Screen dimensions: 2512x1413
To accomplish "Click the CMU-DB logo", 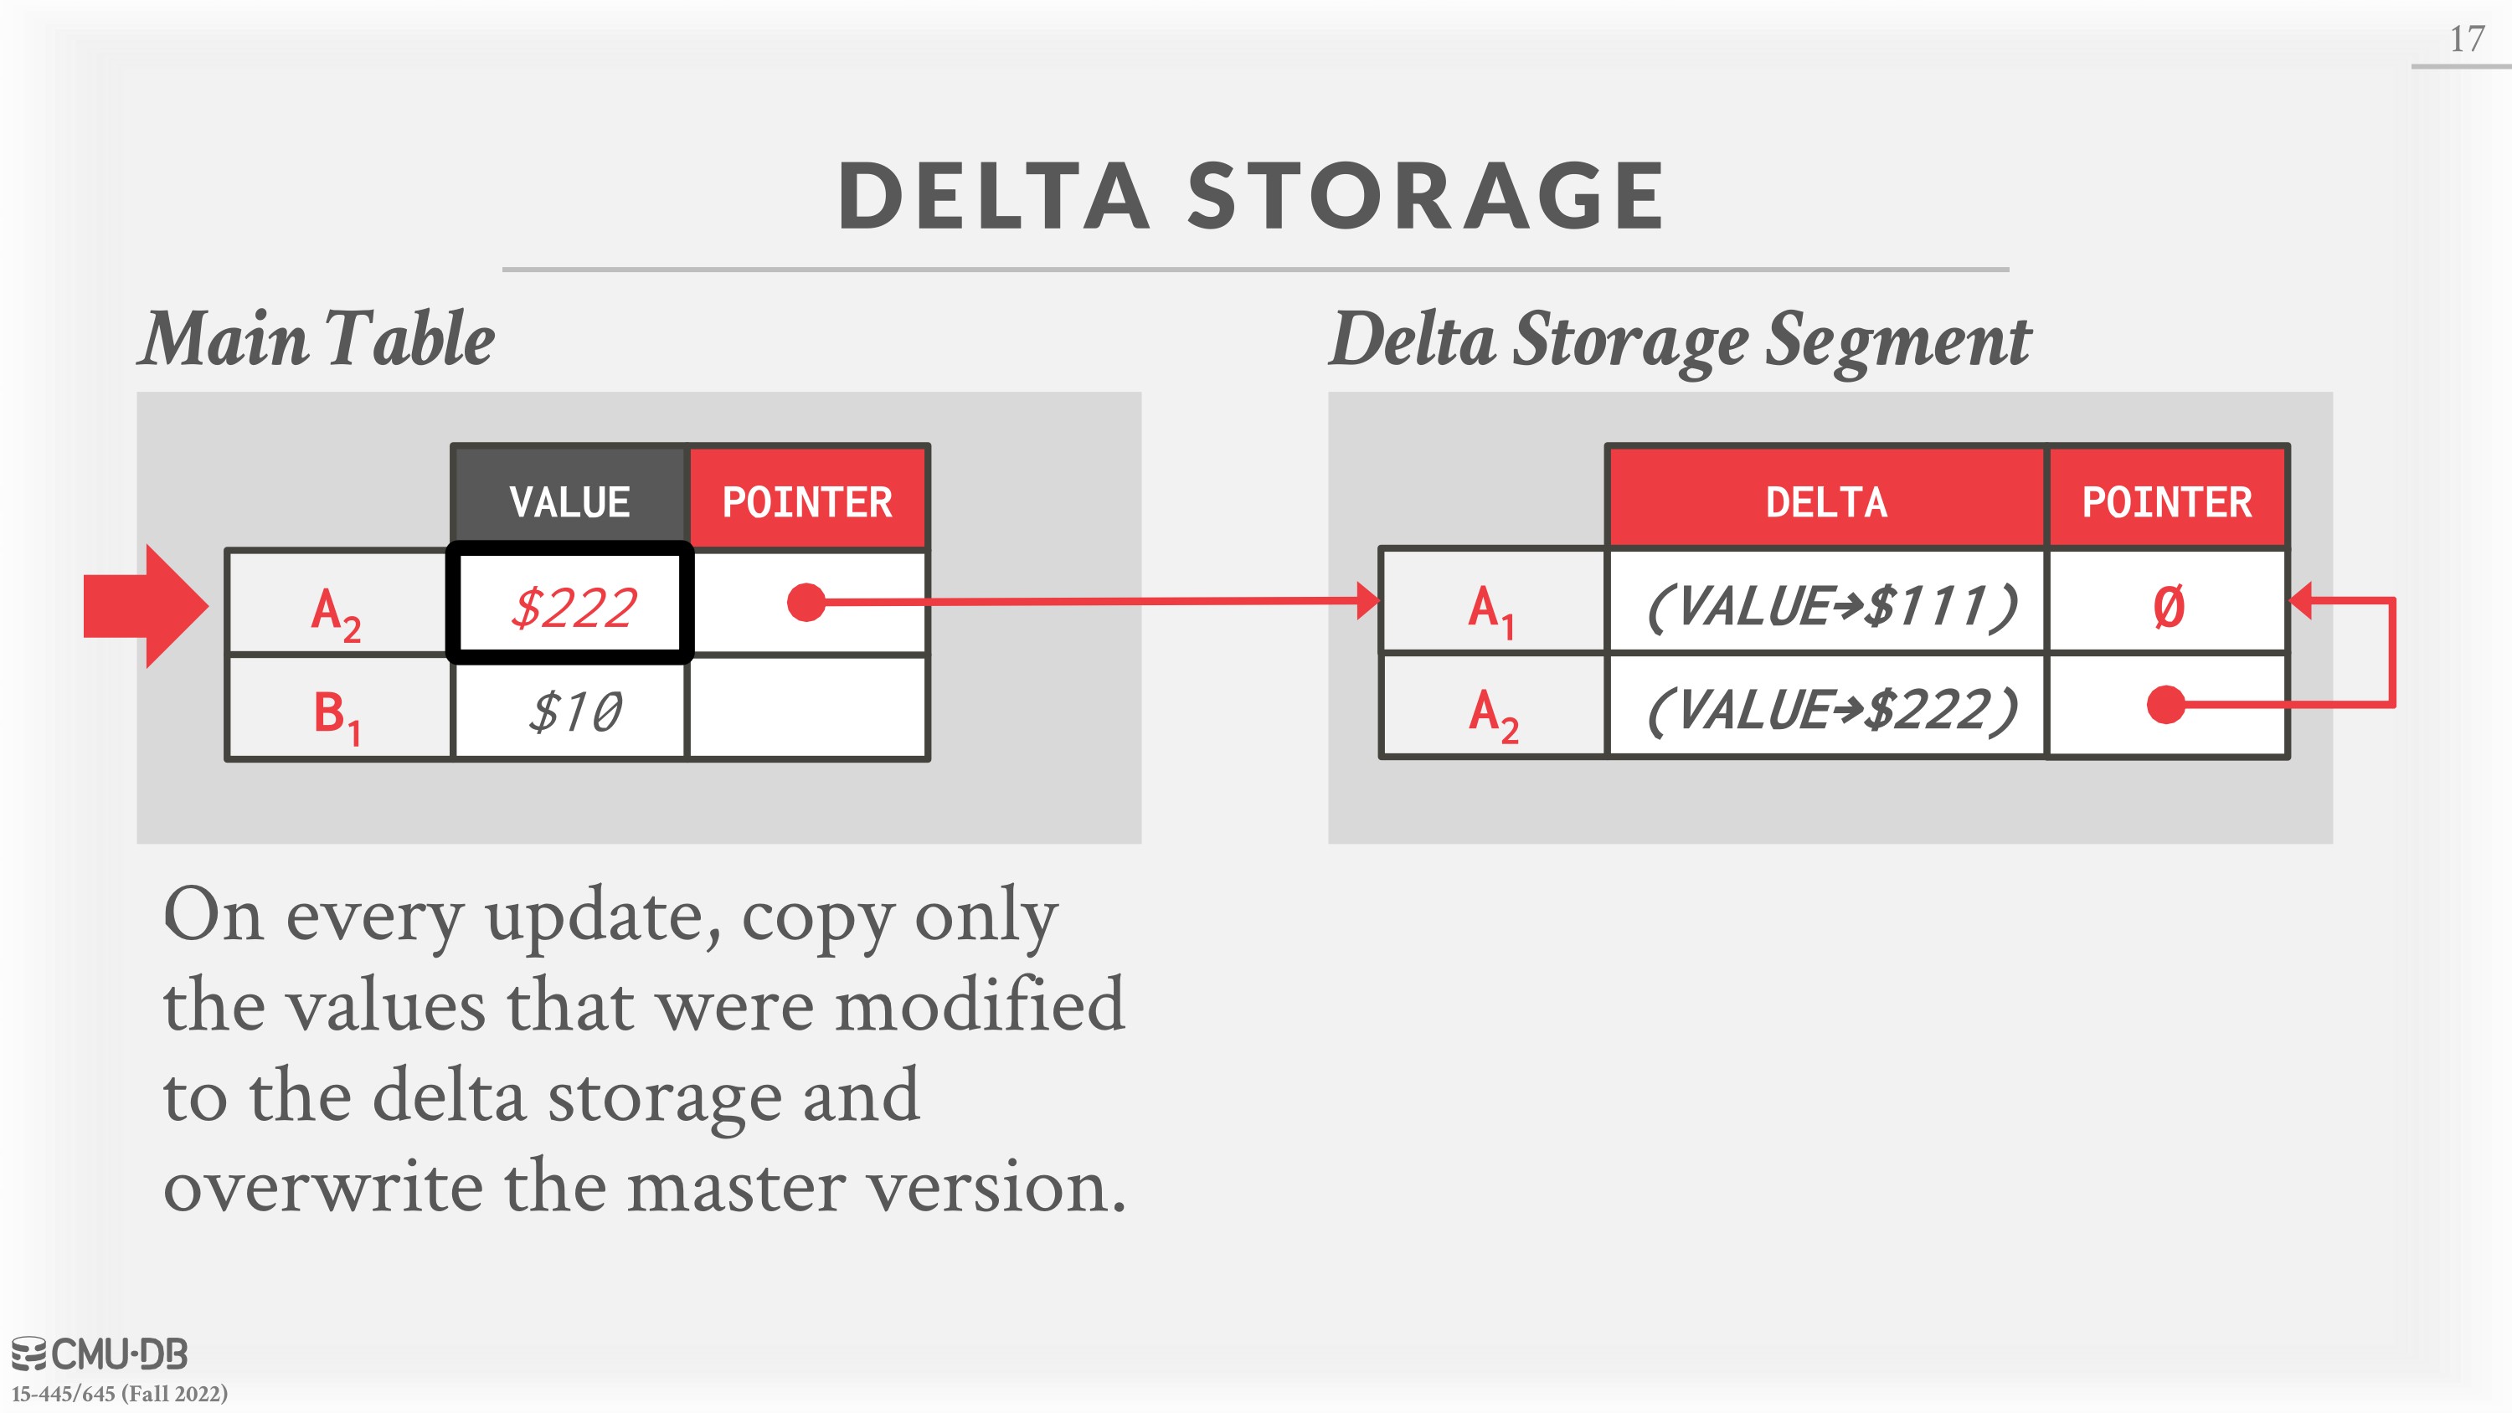I will 99,1354.
